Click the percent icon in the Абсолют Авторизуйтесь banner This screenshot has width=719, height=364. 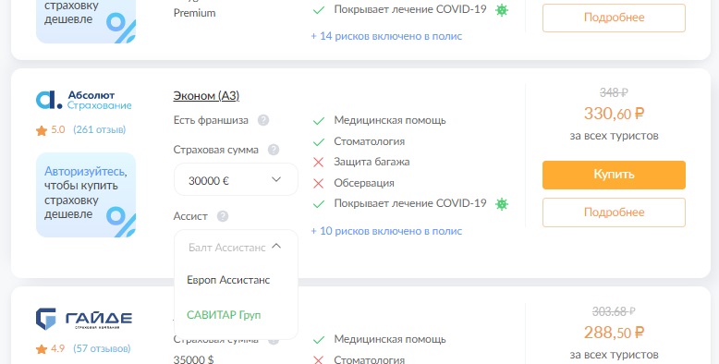[121, 222]
